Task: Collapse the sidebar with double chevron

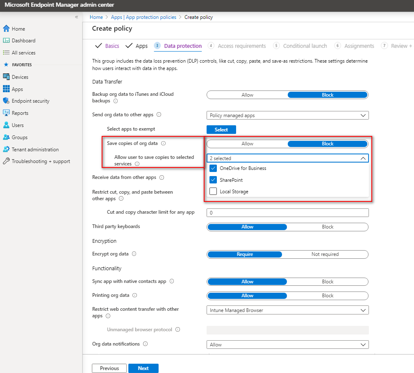Action: click(77, 17)
